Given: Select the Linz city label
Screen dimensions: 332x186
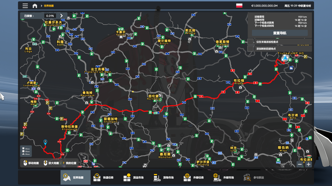Looking at the screenshot, I should click(233, 149).
